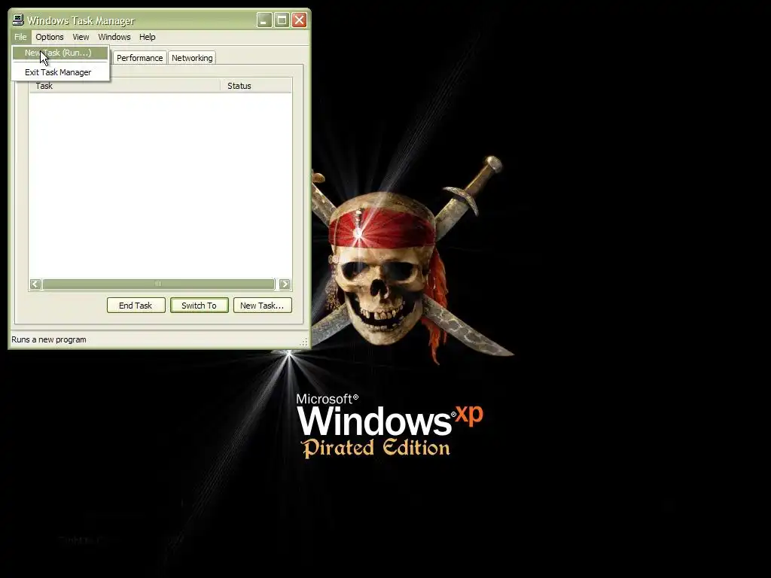
Task: Switch to the Performance tab
Action: 139,58
